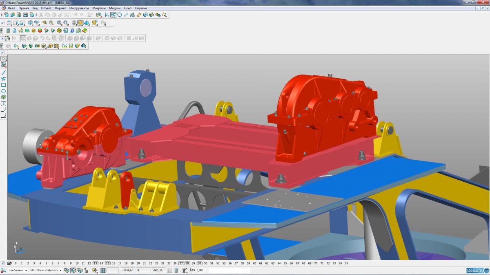This screenshot has height=275, width=490.
Task: Toggle wireframe view globe icon
Action: point(74,23)
